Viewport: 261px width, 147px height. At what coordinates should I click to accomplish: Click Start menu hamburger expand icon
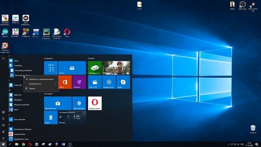coord(3,58)
